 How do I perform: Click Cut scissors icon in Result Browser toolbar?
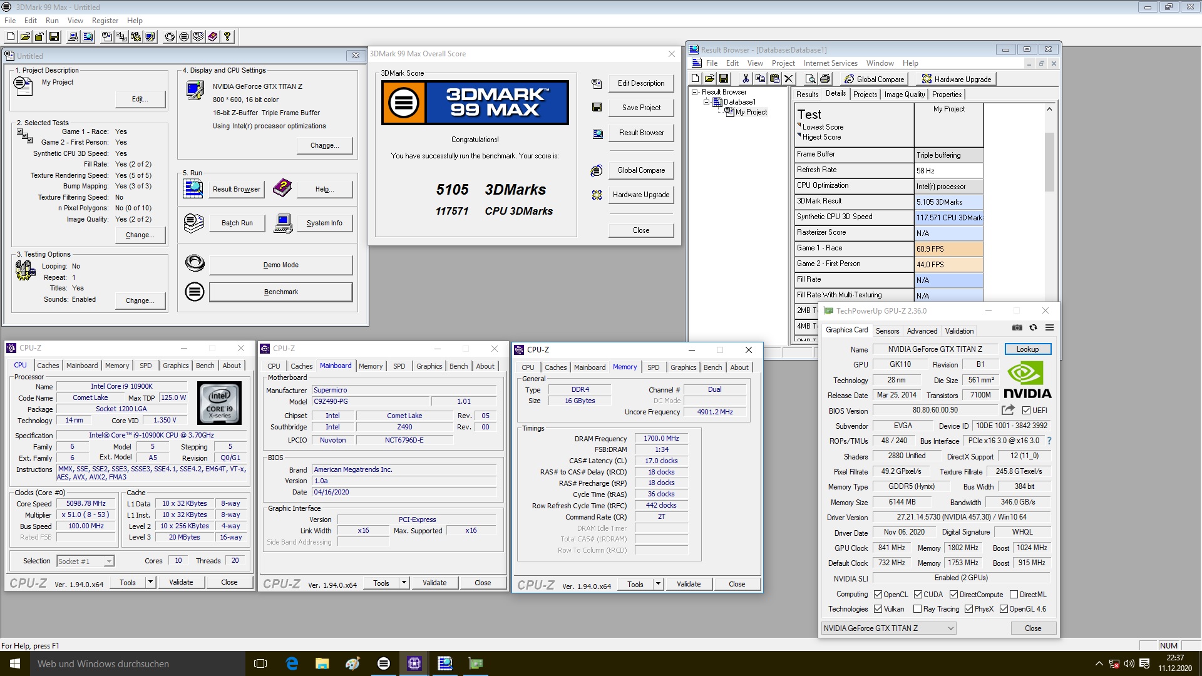pos(746,79)
